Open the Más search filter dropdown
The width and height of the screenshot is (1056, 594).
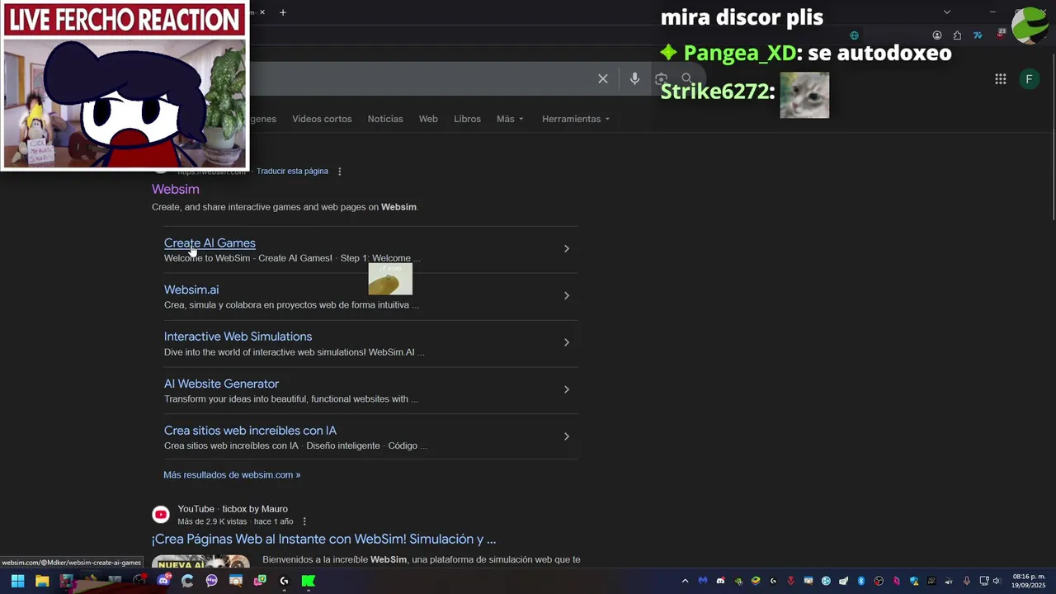510,119
